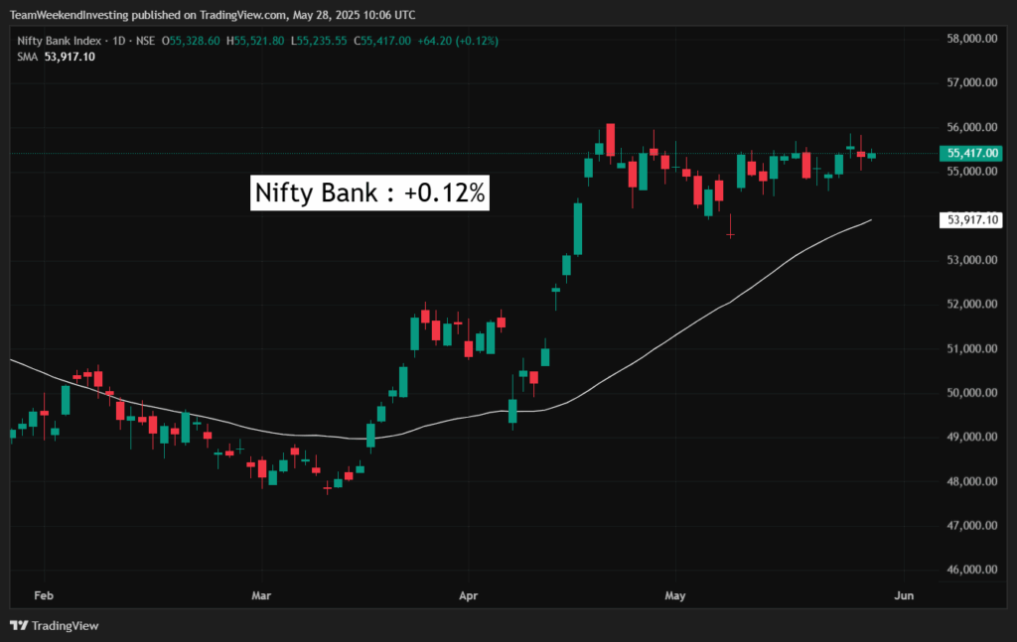Click the 58,000.00 price axis label
This screenshot has width=1017, height=642.
tap(972, 39)
